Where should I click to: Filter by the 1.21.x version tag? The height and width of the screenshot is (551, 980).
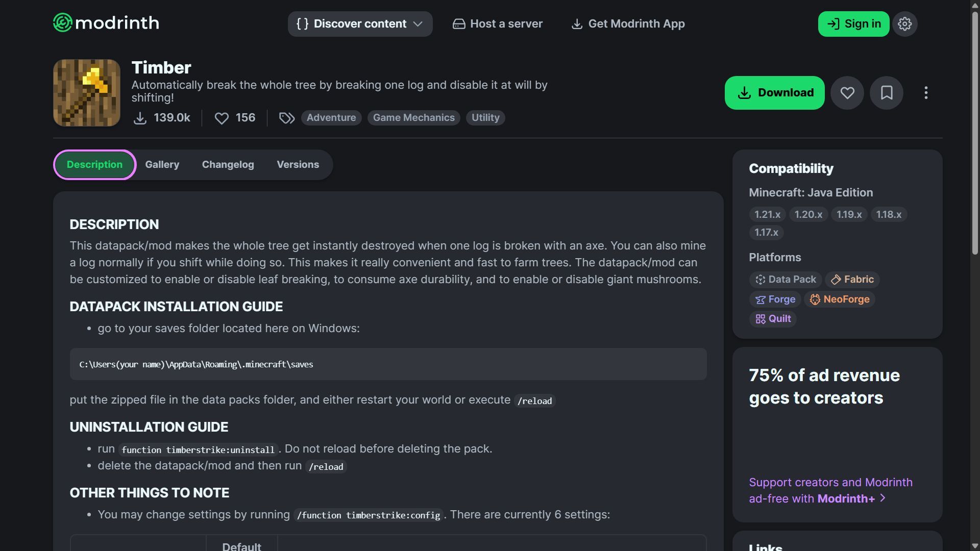pyautogui.click(x=767, y=215)
